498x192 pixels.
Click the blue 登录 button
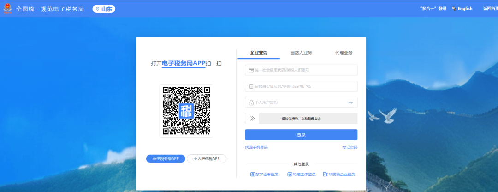pyautogui.click(x=301, y=135)
